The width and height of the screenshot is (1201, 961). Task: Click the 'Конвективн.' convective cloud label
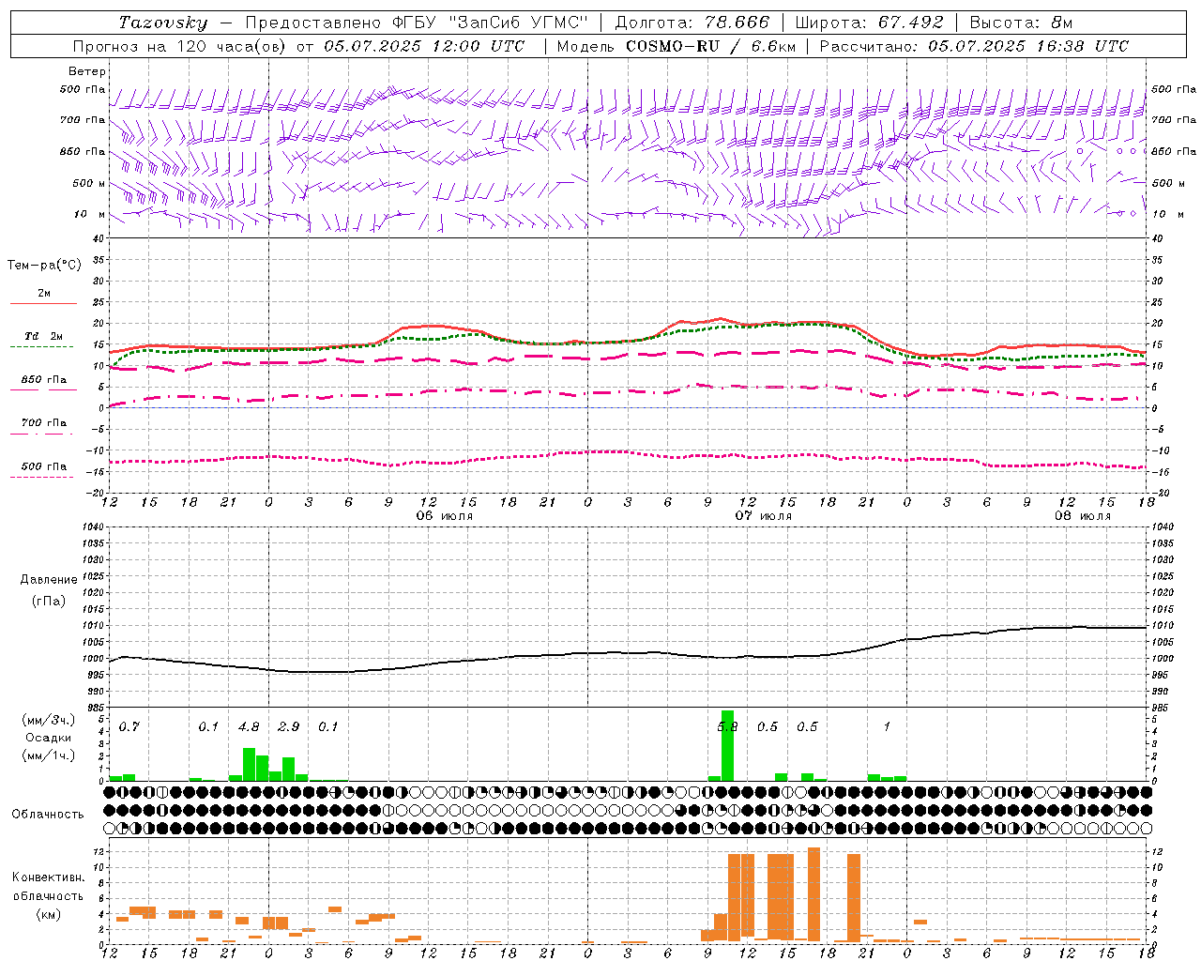49,877
